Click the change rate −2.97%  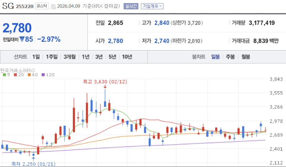[49, 39]
